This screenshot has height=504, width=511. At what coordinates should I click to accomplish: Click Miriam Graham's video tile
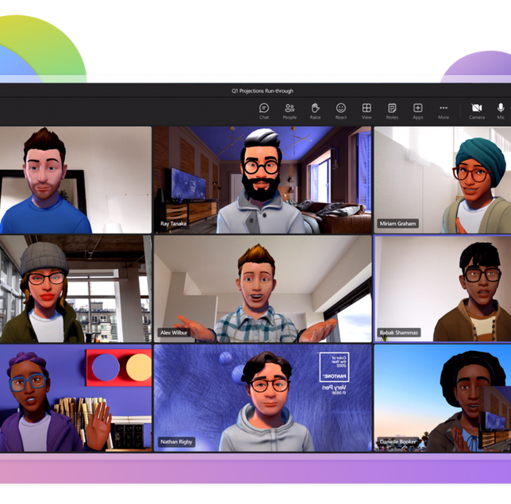pos(442,179)
